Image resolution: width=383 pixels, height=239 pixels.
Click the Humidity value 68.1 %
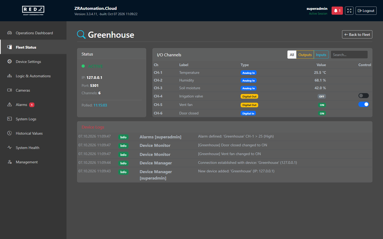(x=320, y=80)
